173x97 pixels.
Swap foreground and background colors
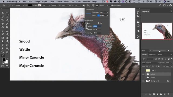(x=7, y=59)
